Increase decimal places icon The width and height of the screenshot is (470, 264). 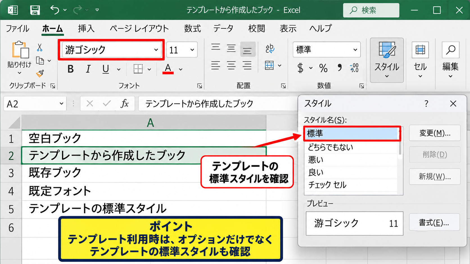[x=354, y=68]
